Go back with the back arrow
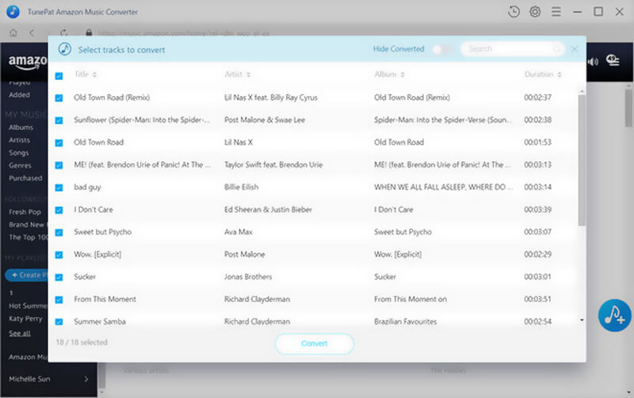634x398 pixels. click(x=32, y=33)
